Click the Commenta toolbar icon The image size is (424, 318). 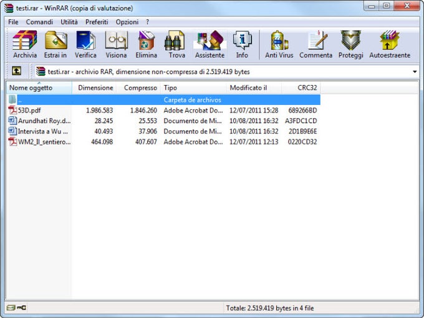(x=317, y=40)
